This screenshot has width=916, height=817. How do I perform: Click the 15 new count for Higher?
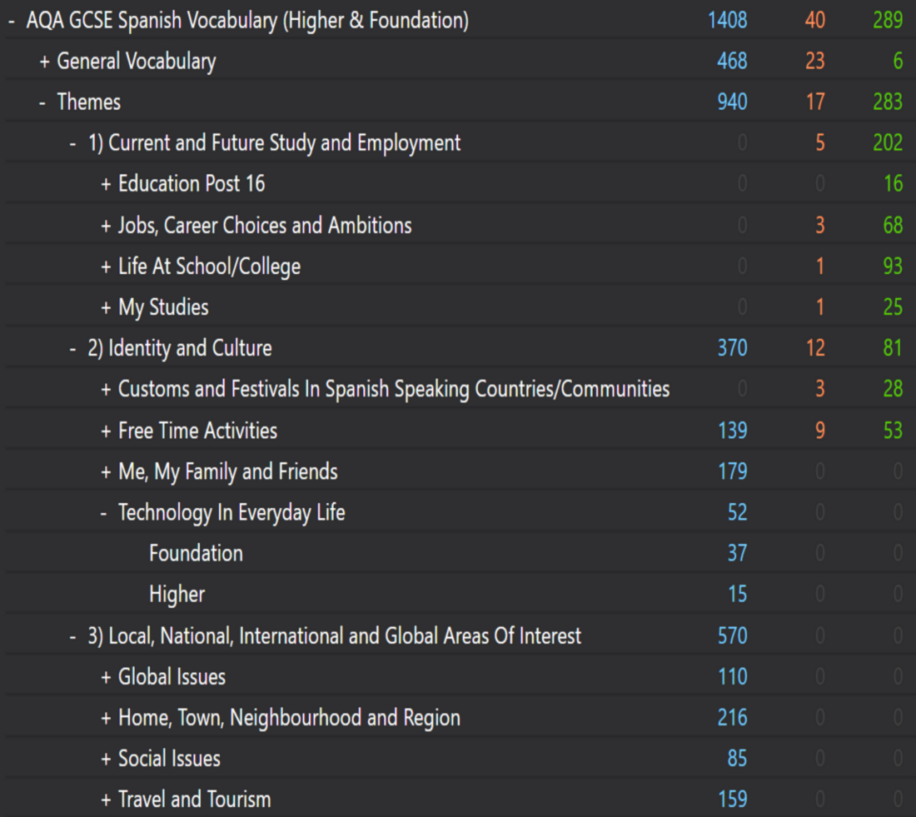click(x=737, y=595)
